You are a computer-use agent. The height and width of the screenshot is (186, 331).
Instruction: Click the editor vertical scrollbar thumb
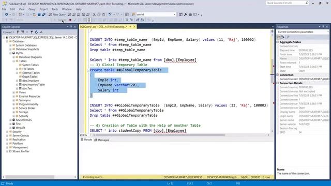[x=272, y=71]
